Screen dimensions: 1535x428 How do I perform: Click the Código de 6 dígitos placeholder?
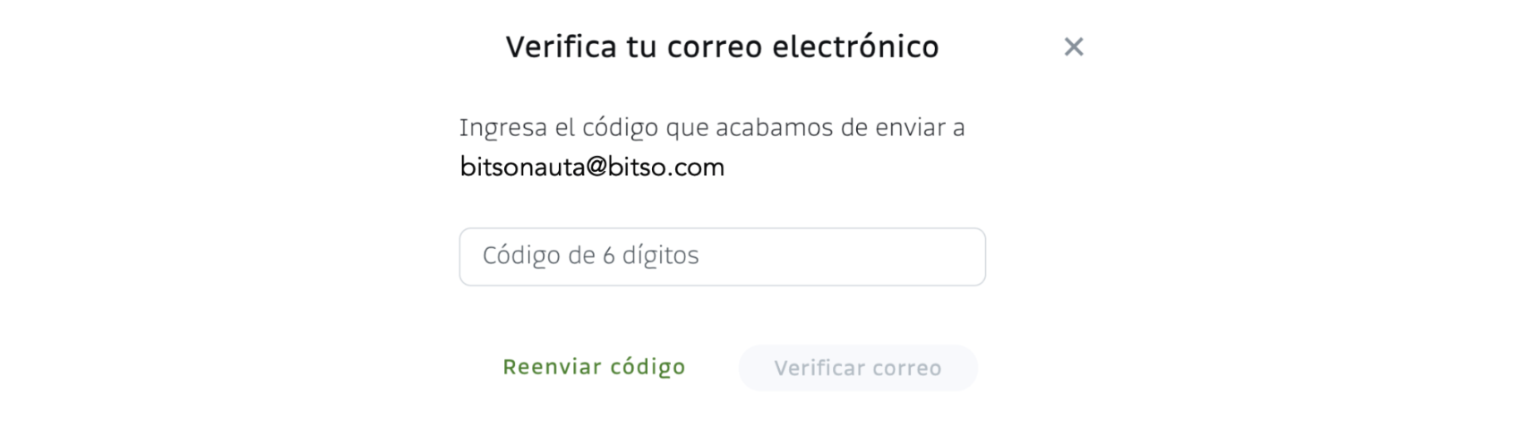590,256
